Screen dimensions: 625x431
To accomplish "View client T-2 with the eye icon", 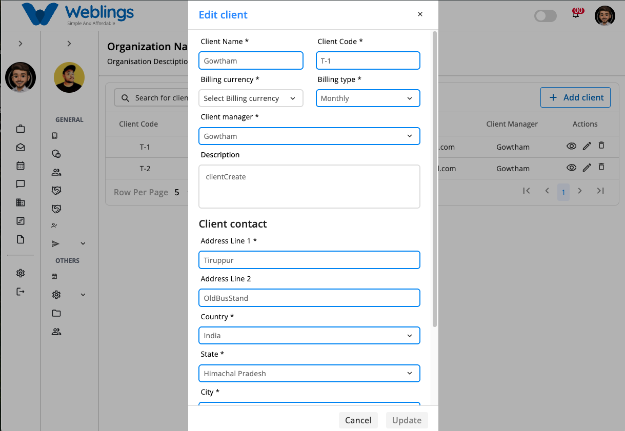I will click(571, 168).
